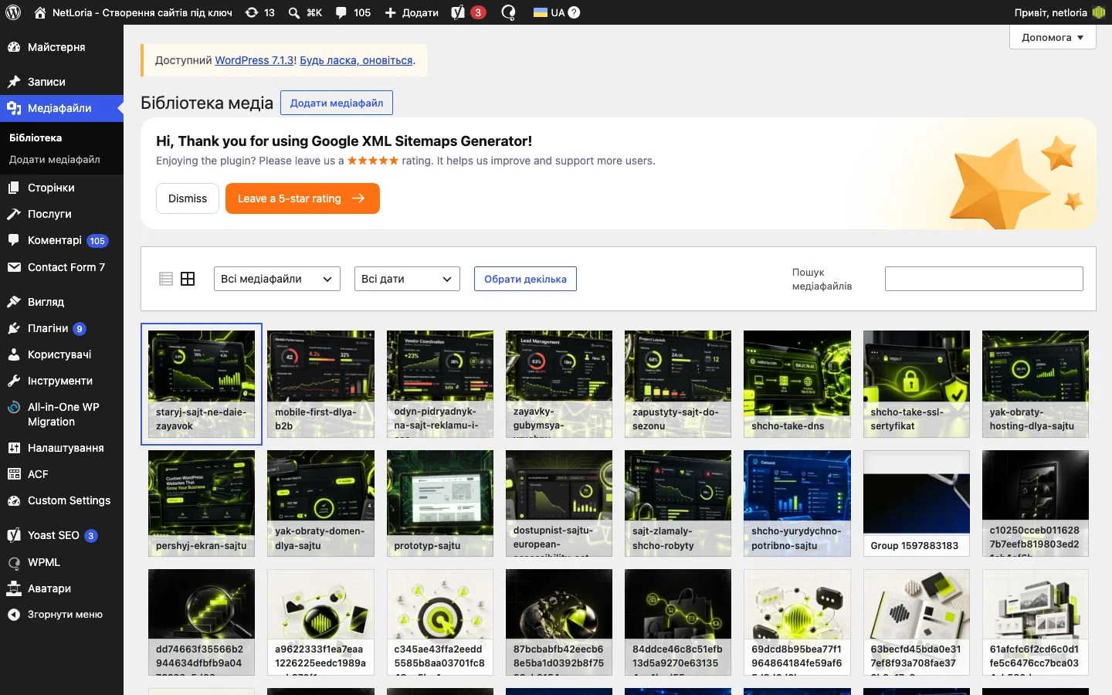Click the media search input field
This screenshot has height=695, width=1112.
[x=984, y=279]
